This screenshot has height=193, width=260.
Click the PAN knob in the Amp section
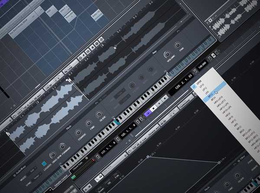pos(177,45)
